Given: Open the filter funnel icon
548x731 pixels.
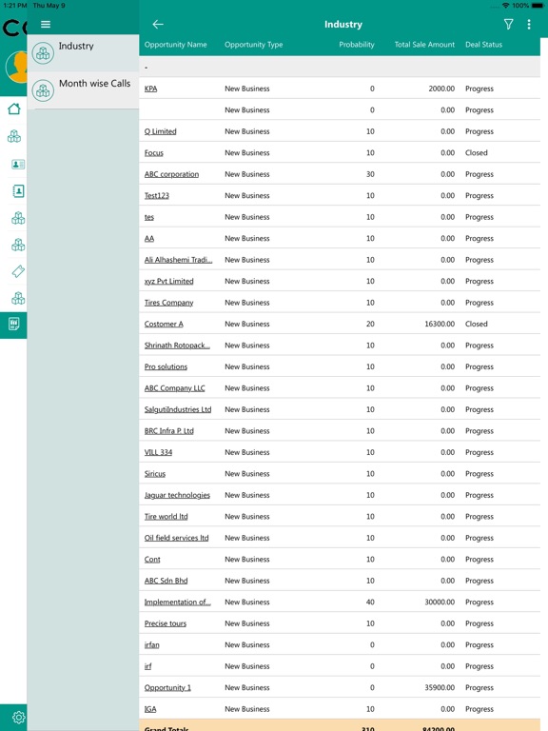Looking at the screenshot, I should click(508, 24).
